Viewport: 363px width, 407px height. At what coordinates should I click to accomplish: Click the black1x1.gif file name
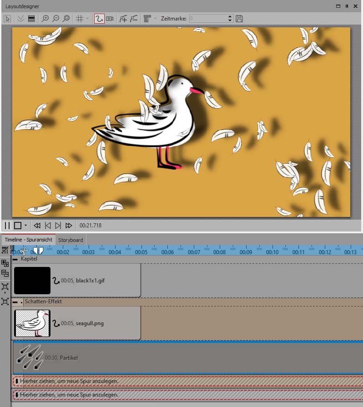pyautogui.click(x=91, y=281)
